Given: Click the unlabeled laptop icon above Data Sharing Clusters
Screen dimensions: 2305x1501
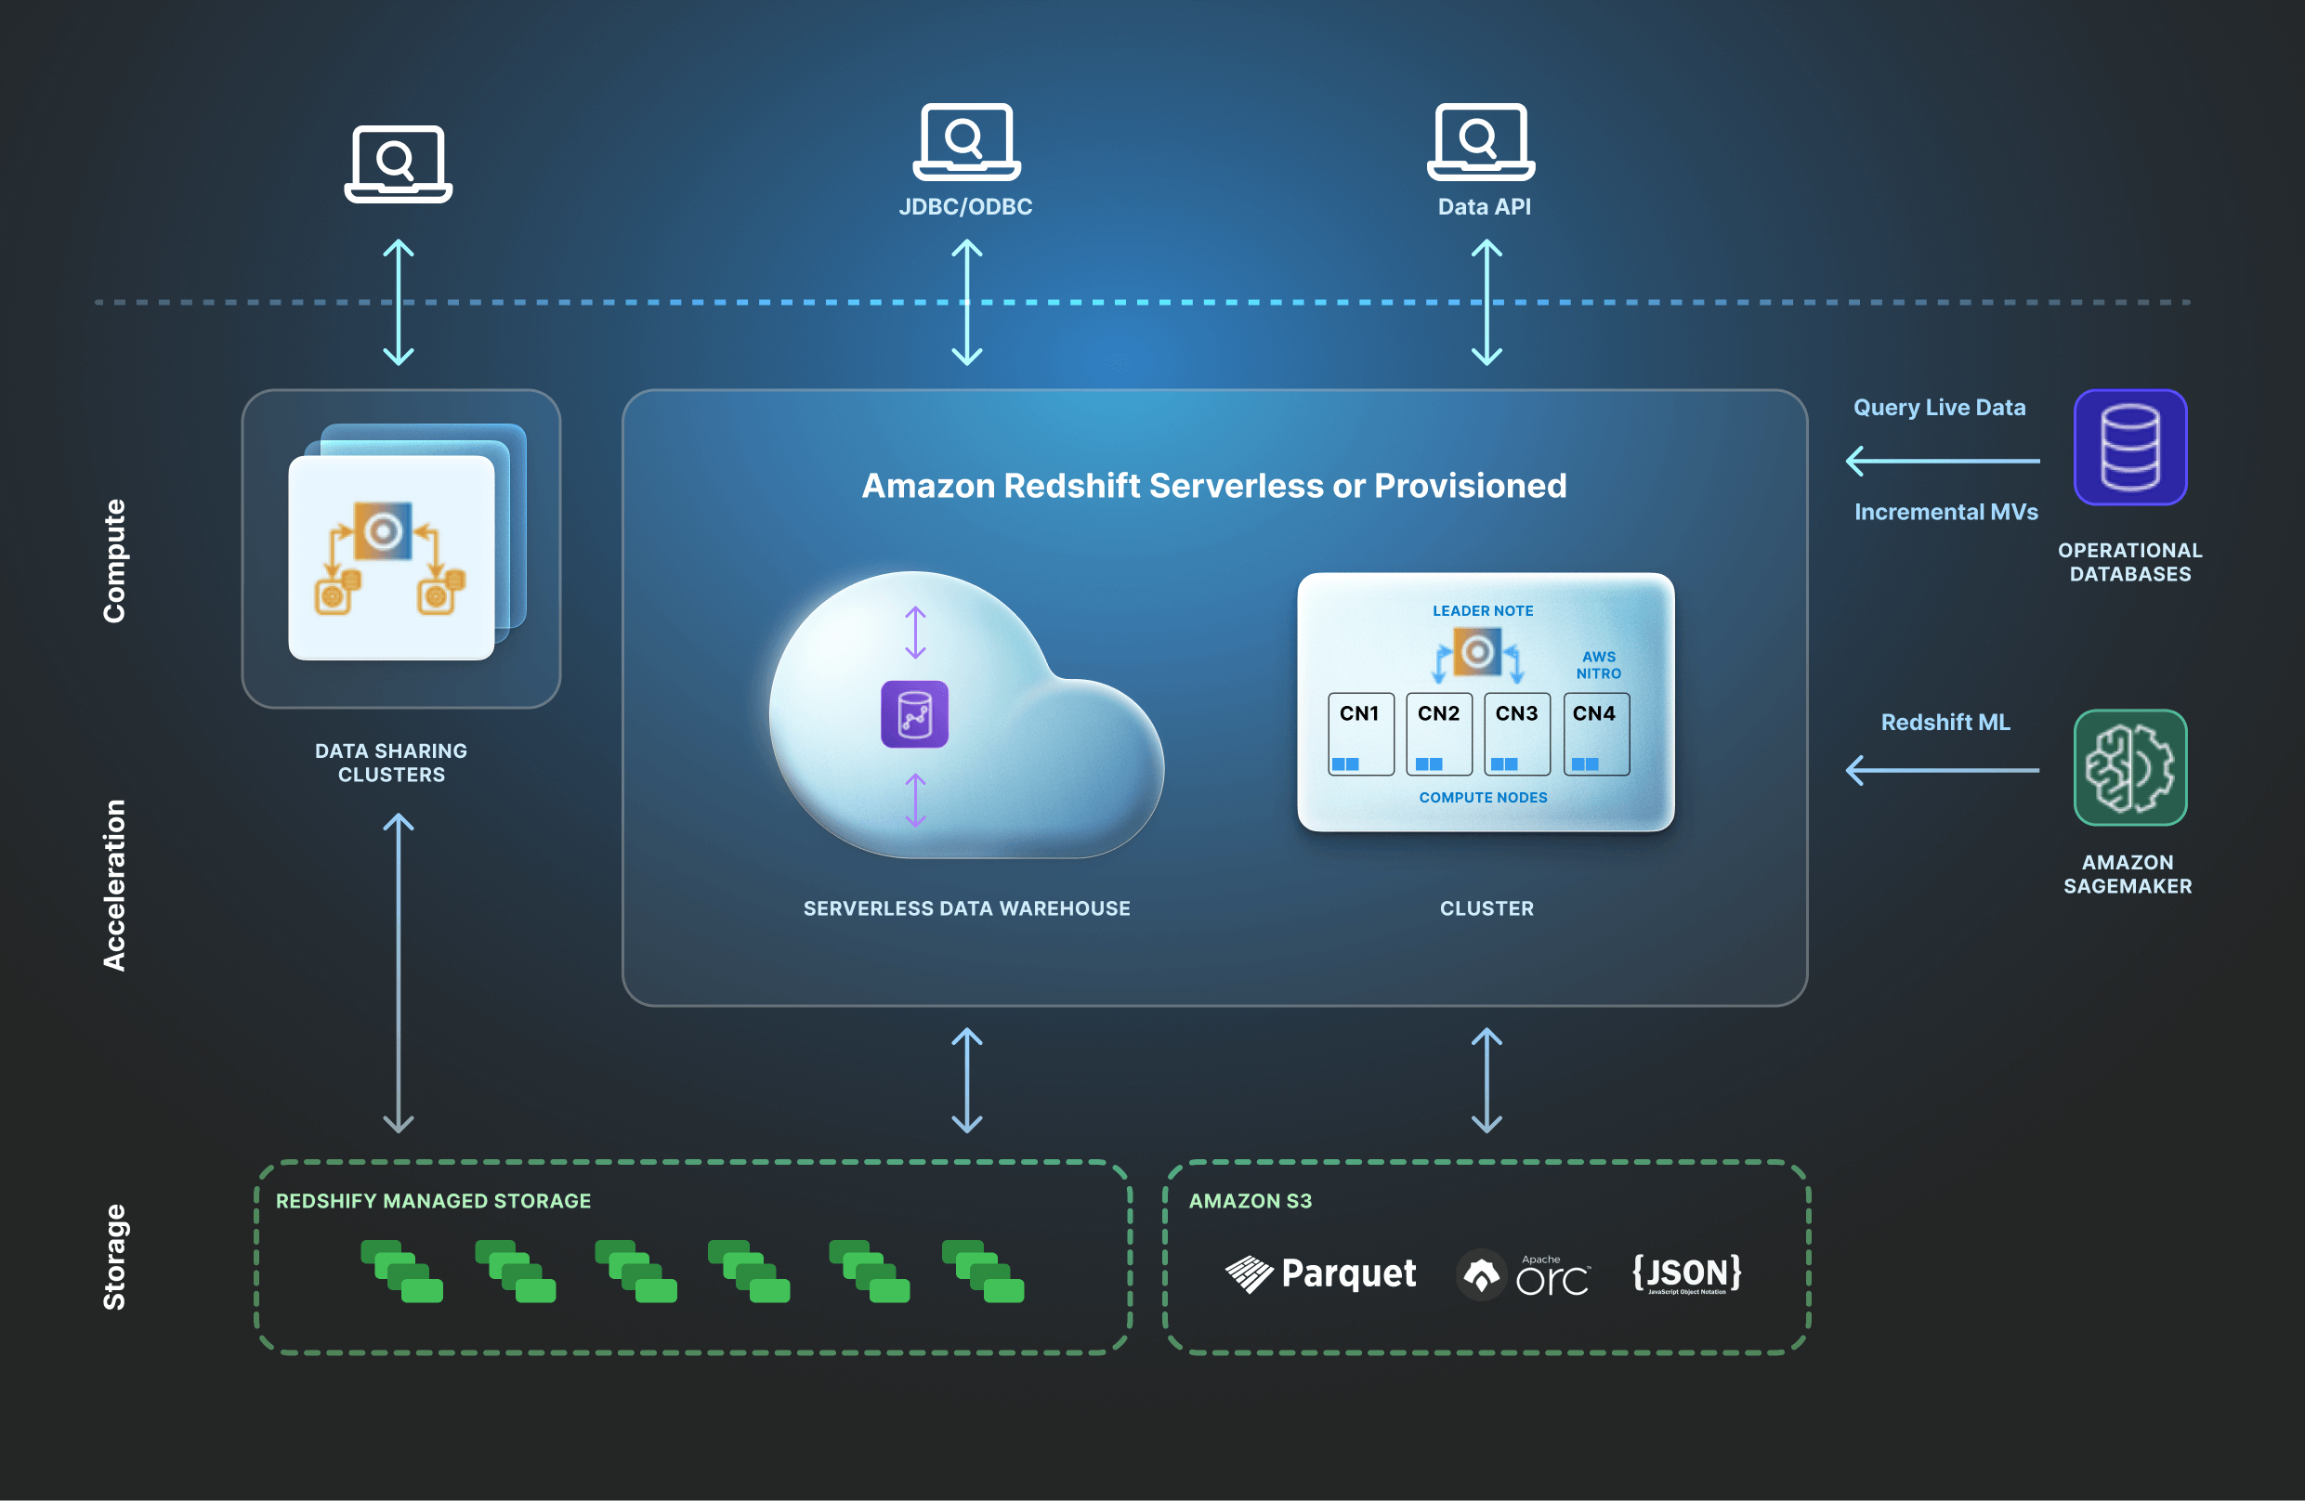Looking at the screenshot, I should click(x=398, y=163).
